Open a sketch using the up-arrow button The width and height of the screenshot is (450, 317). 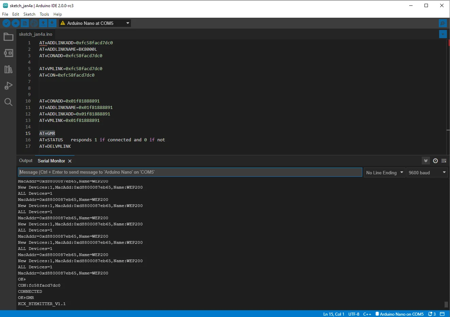tap(43, 23)
